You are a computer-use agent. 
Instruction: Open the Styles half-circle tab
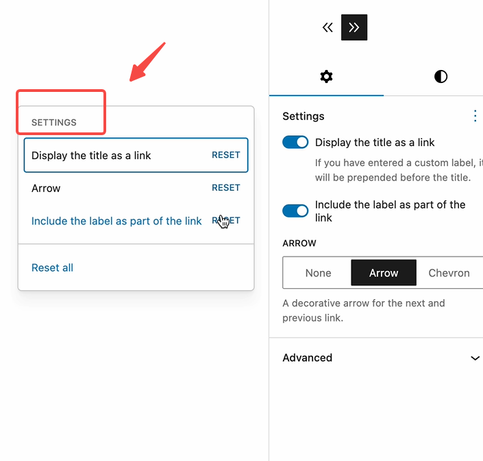pos(441,76)
